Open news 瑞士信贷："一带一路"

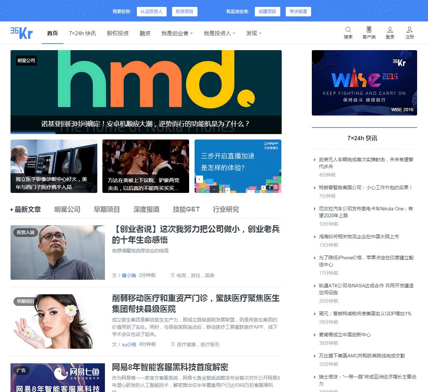tap(367, 380)
